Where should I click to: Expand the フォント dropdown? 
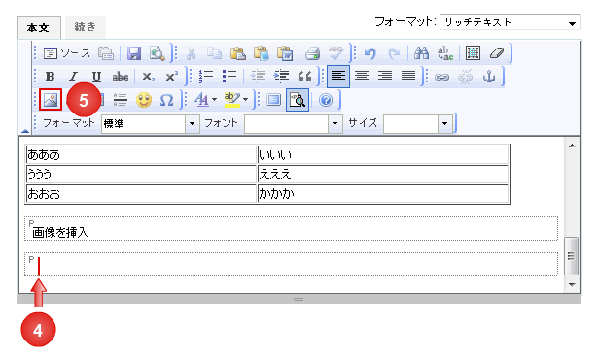293,123
